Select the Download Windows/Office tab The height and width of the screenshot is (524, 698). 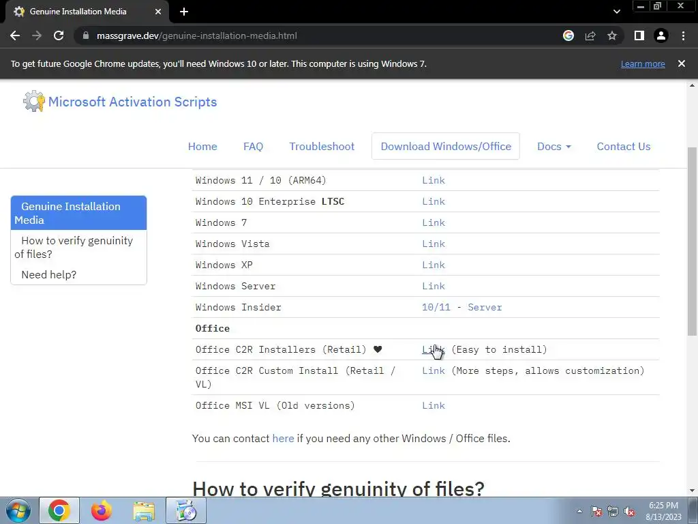(446, 146)
